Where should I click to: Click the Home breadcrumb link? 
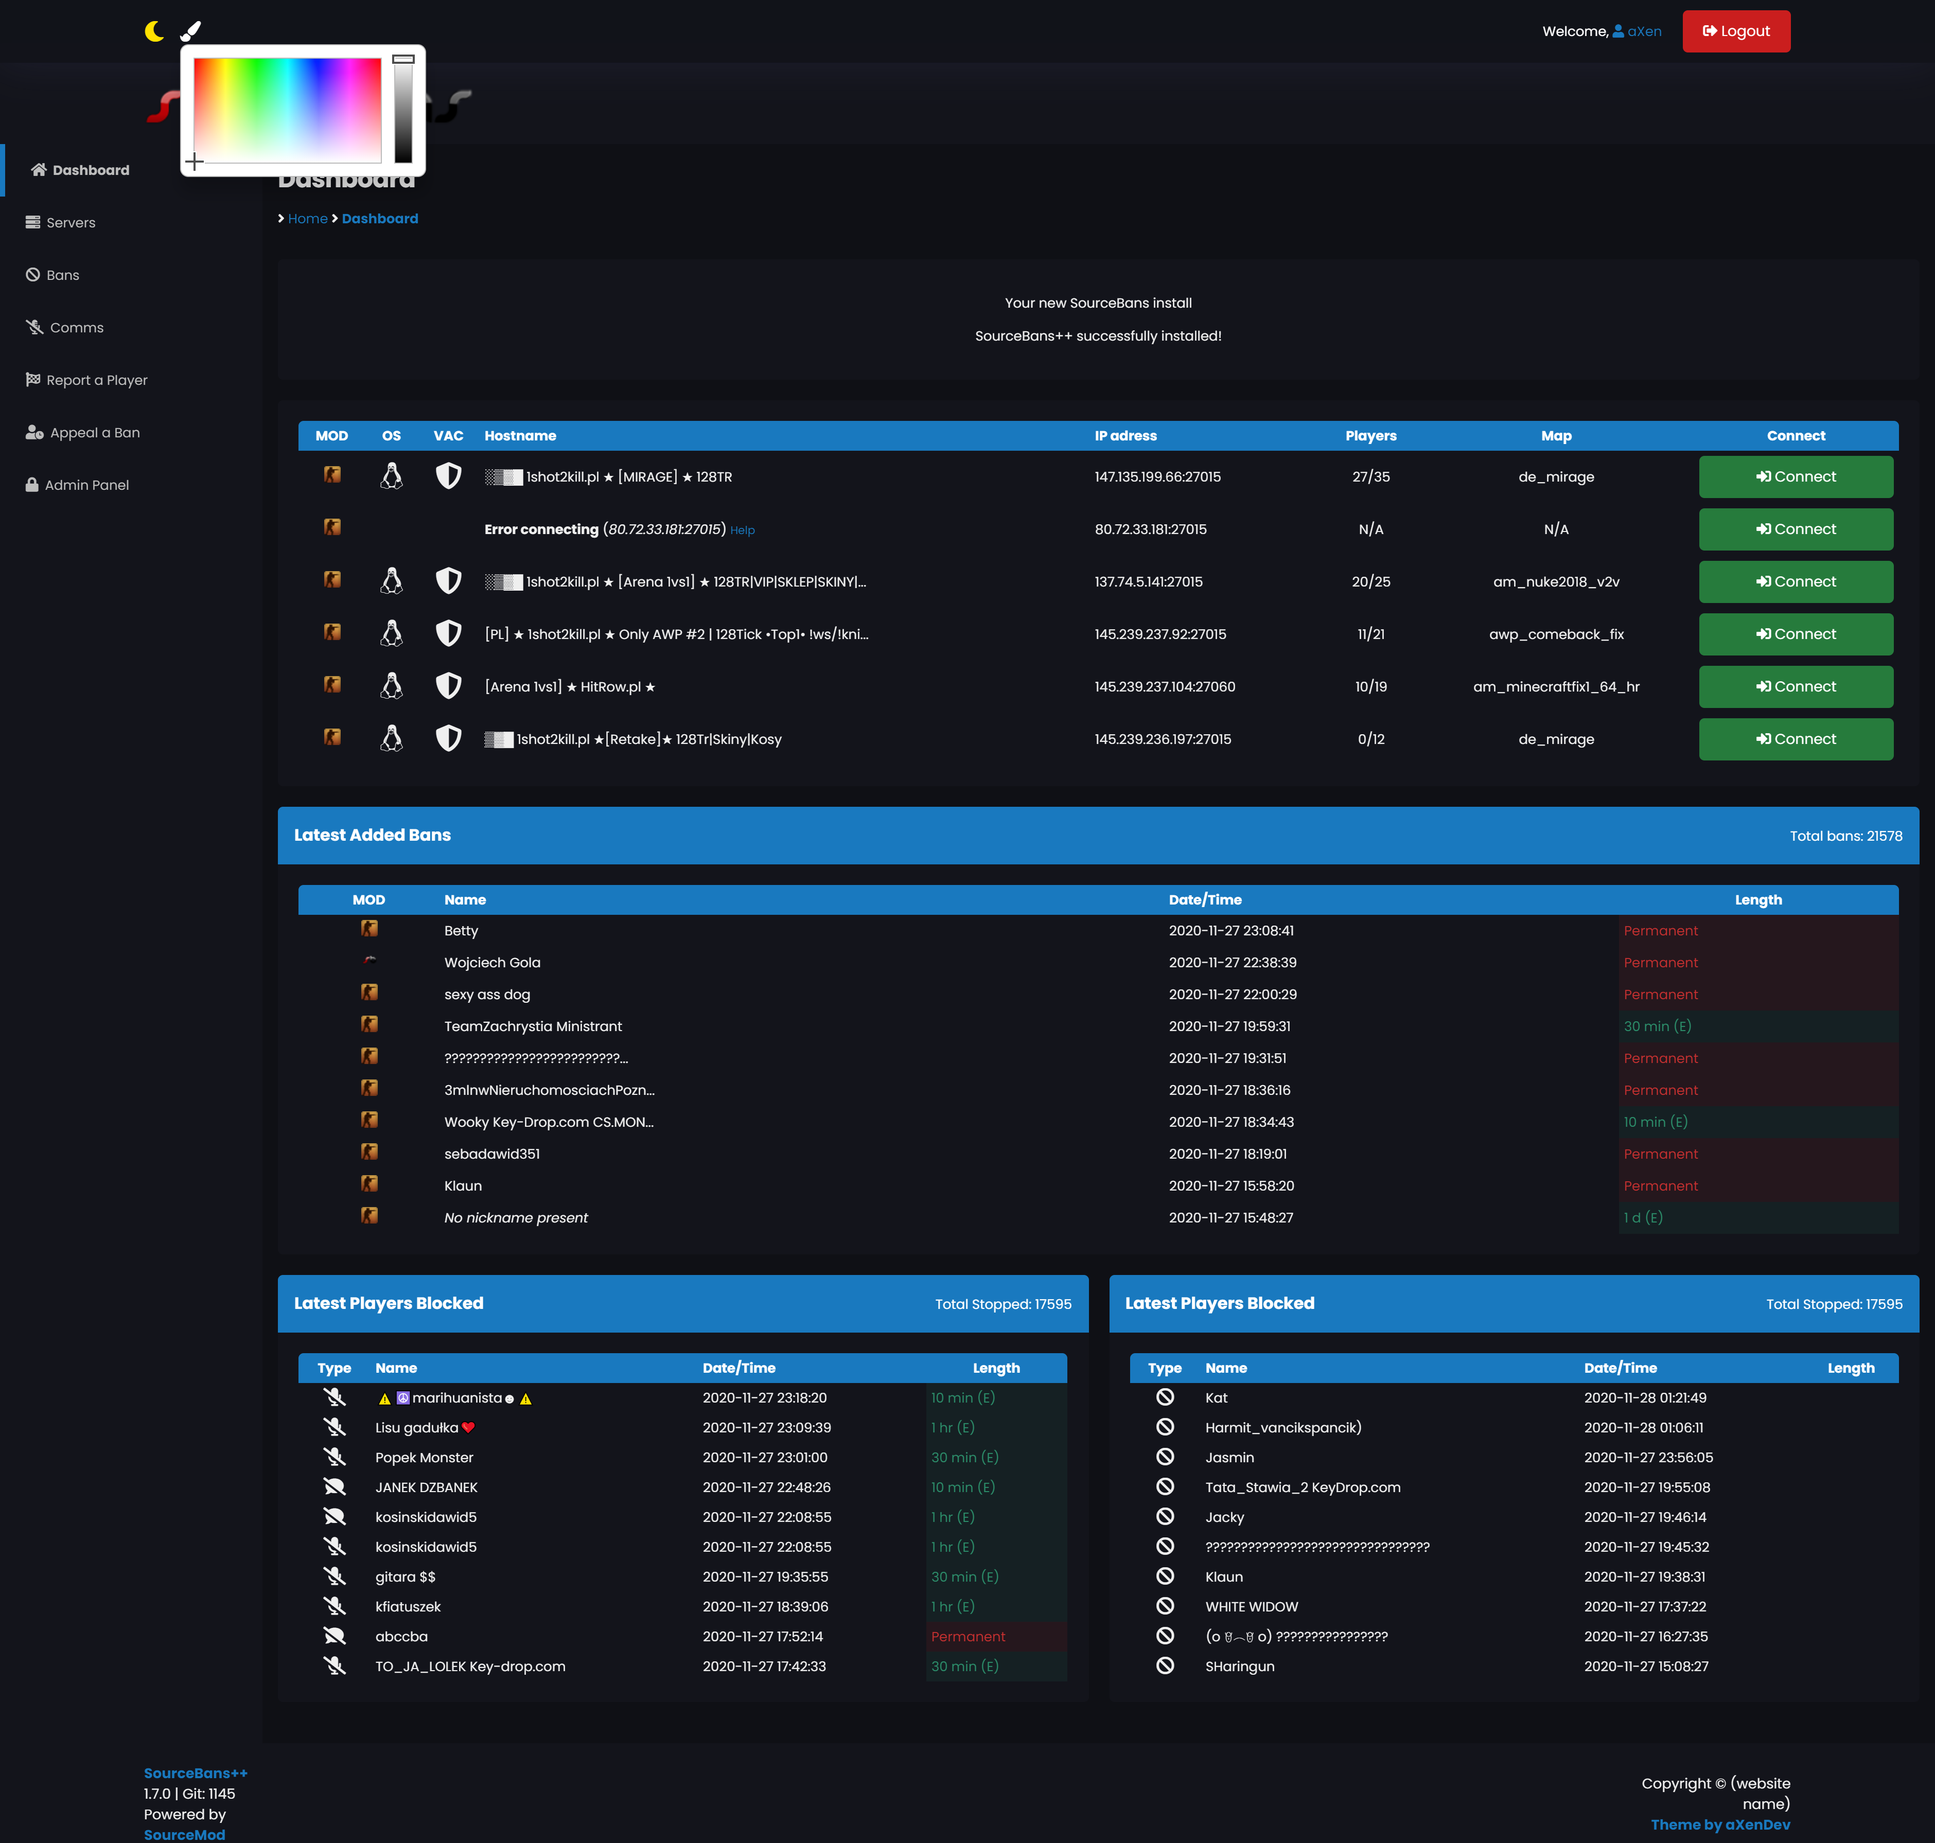pyautogui.click(x=308, y=219)
